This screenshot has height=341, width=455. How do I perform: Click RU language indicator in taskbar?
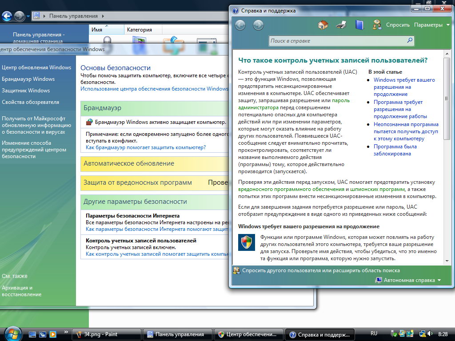coord(374,333)
